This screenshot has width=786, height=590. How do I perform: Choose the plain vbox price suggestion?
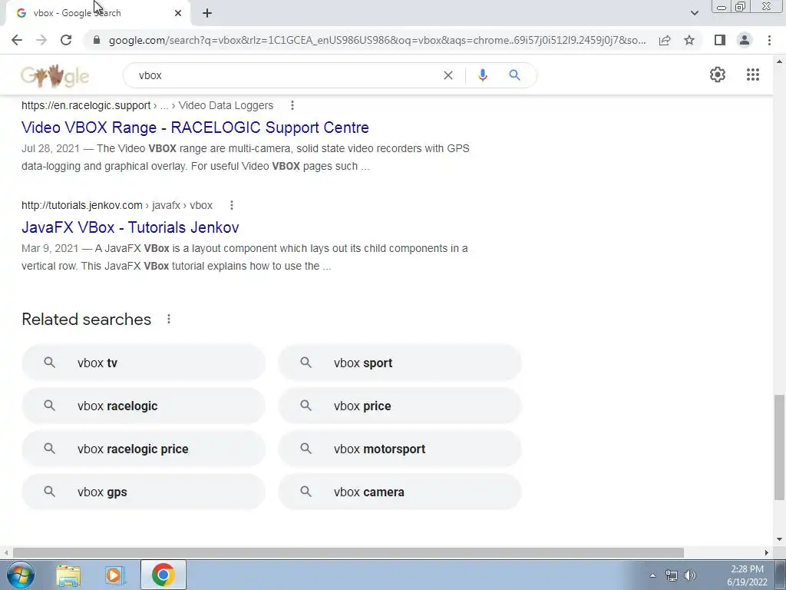coord(399,406)
